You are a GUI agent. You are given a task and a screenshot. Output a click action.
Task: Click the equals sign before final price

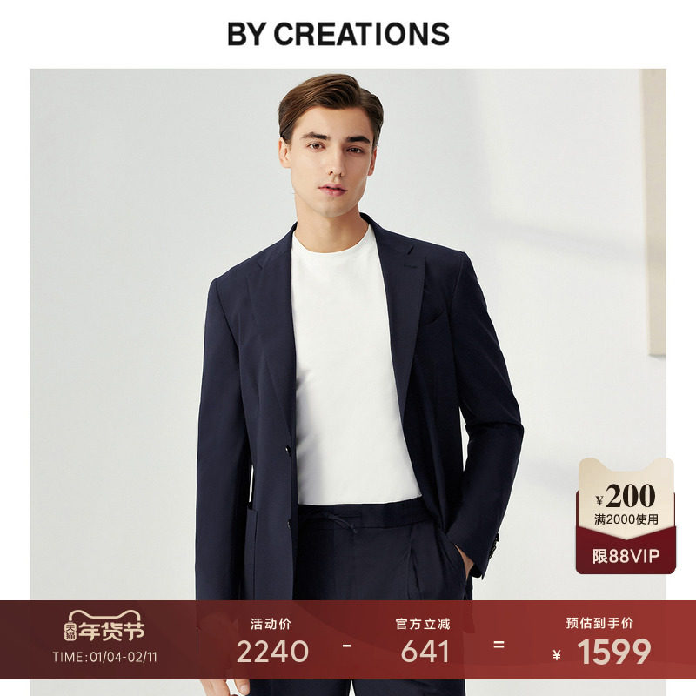point(499,645)
